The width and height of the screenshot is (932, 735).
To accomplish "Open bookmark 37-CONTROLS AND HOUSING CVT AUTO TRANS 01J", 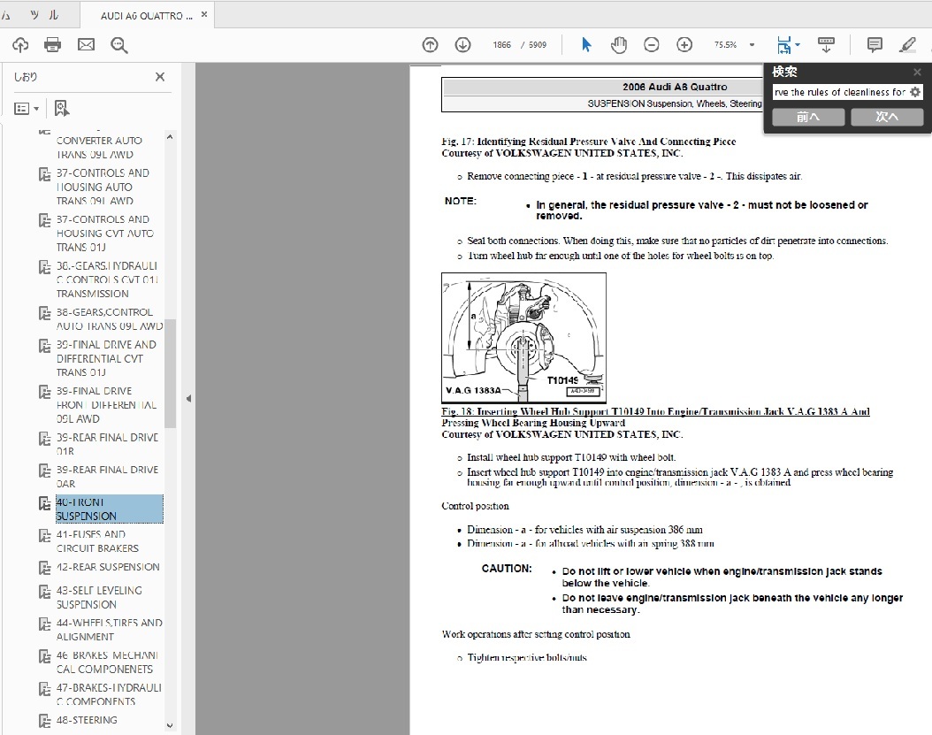I will click(105, 234).
